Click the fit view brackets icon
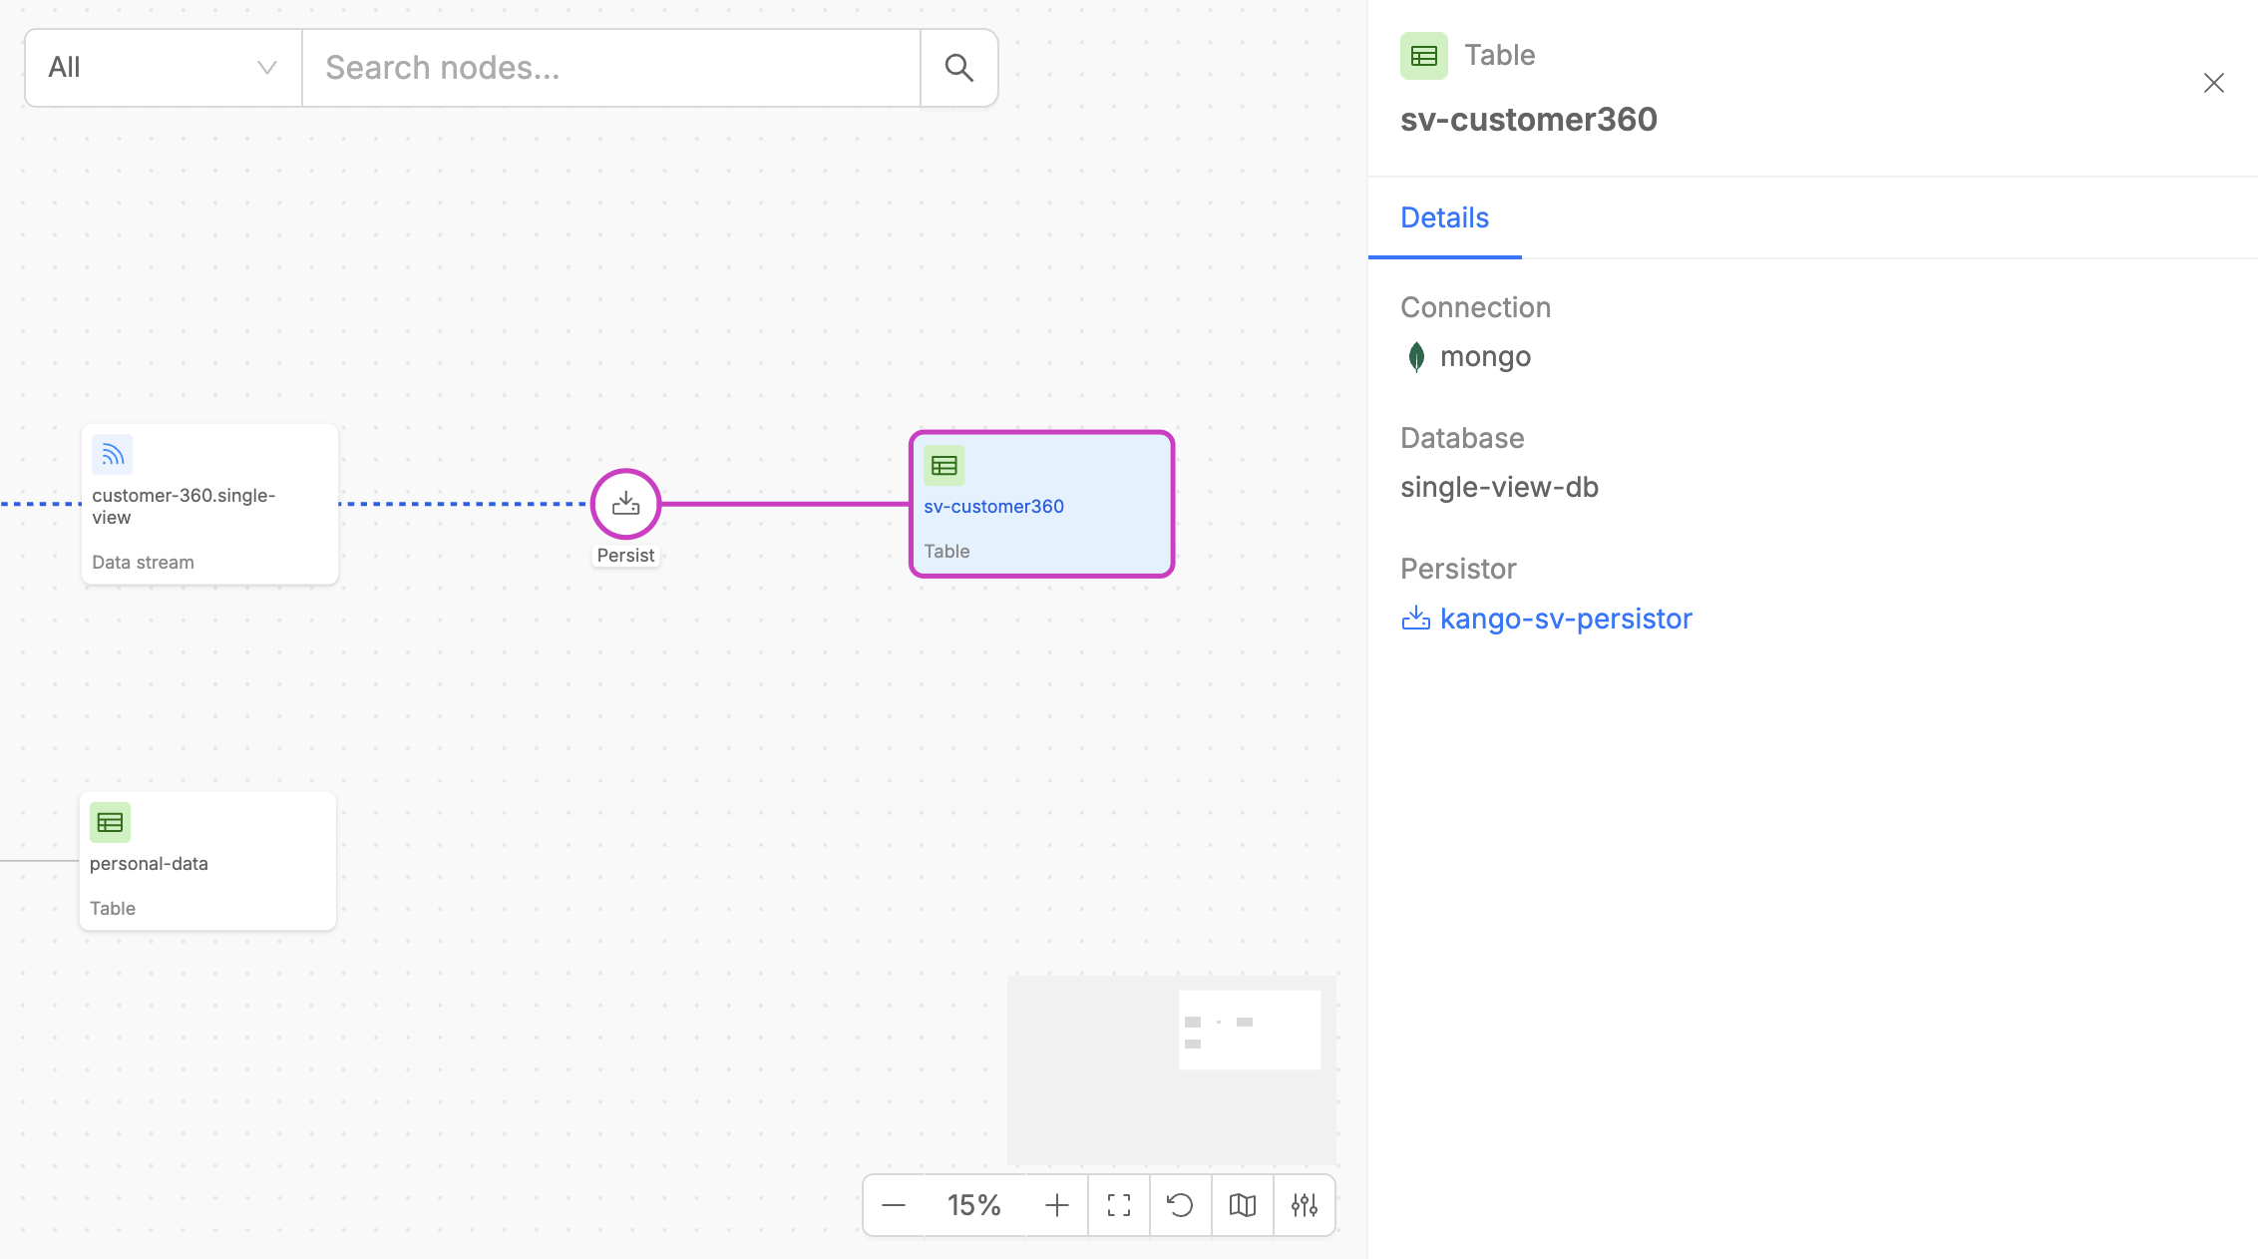2258x1259 pixels. click(x=1119, y=1205)
